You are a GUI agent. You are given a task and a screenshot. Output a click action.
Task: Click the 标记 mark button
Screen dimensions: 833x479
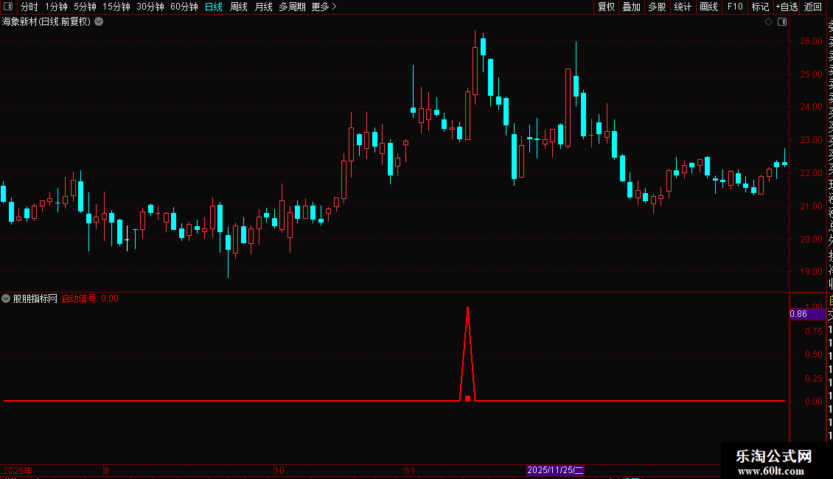tap(760, 7)
